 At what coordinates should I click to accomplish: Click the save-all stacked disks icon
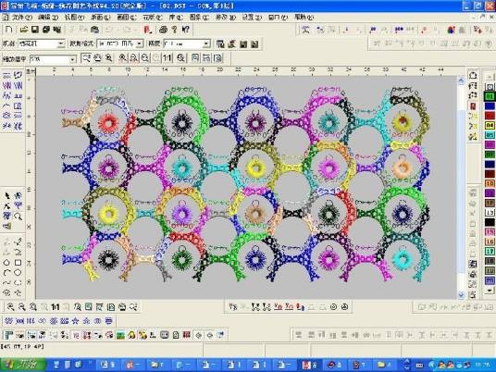click(46, 30)
